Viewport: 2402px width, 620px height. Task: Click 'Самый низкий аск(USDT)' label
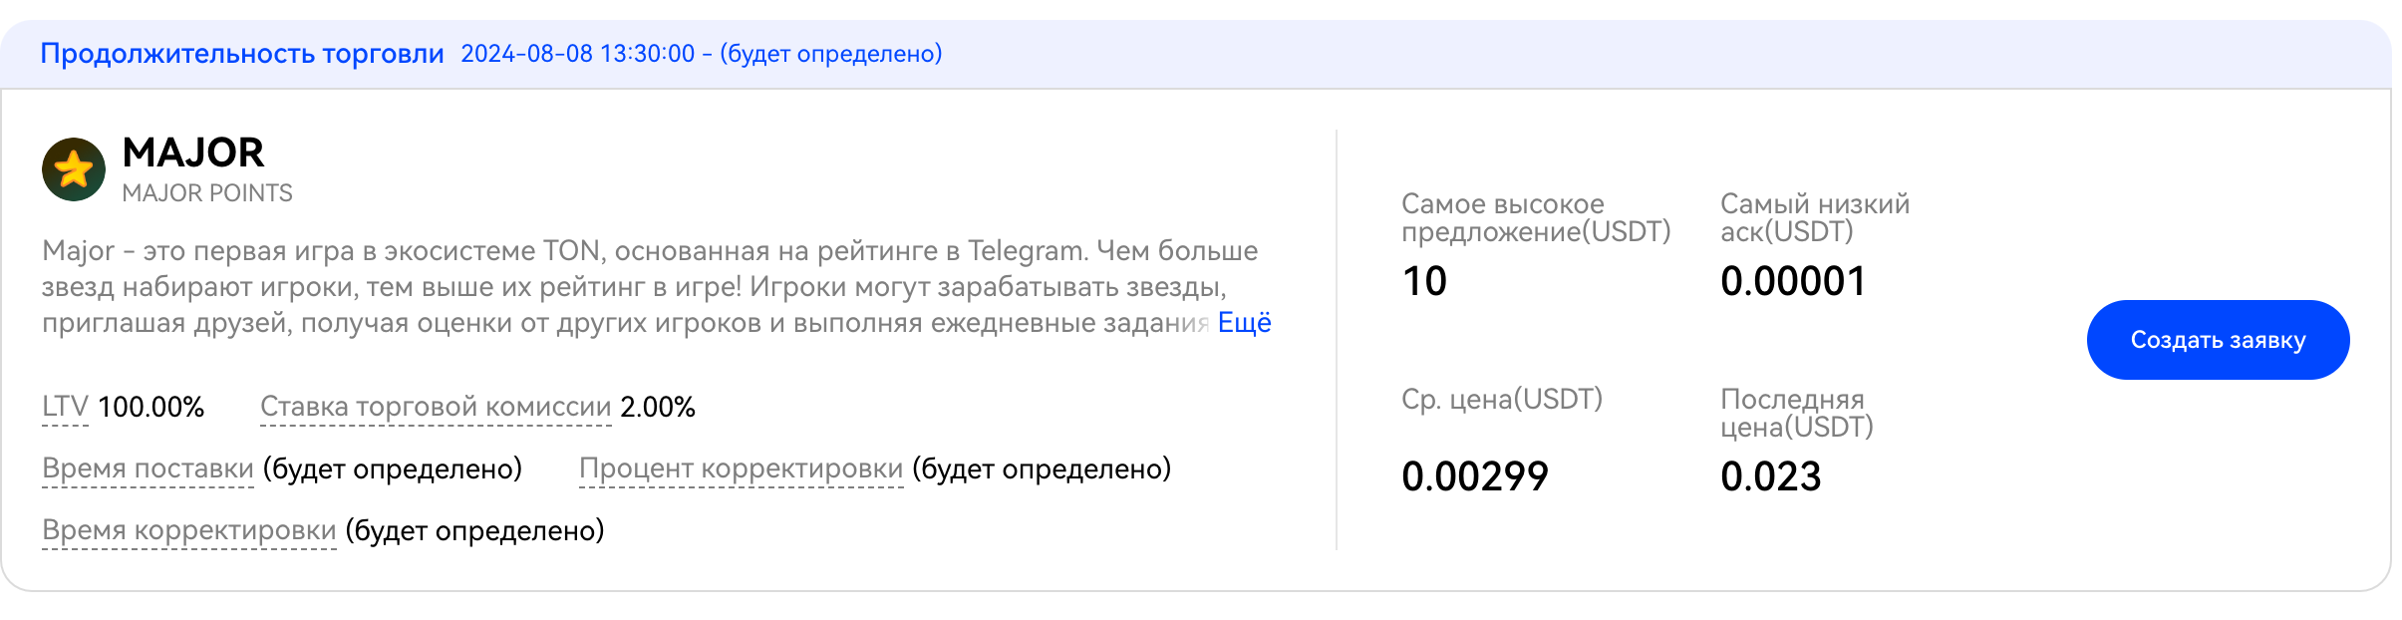click(1814, 217)
